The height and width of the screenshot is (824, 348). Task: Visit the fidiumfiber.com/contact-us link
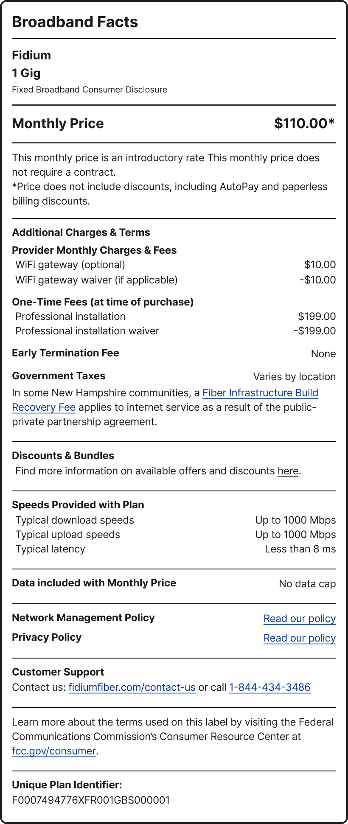(x=132, y=687)
